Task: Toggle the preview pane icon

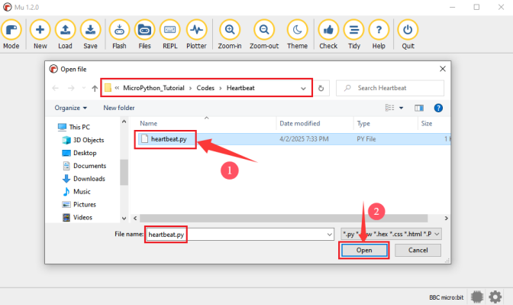Action: 419,108
